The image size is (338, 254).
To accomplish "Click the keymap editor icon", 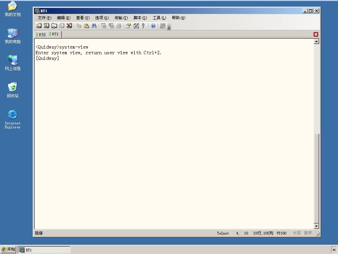I will coord(136,26).
